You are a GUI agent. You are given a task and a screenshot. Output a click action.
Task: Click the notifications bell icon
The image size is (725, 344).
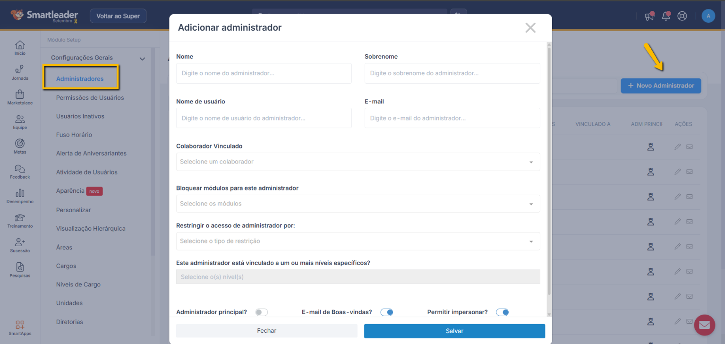pyautogui.click(x=666, y=16)
